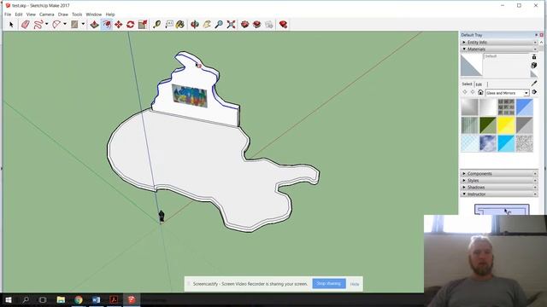Select the arrow Select tool

point(11,25)
